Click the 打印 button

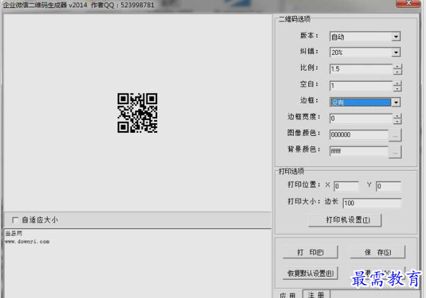310,252
